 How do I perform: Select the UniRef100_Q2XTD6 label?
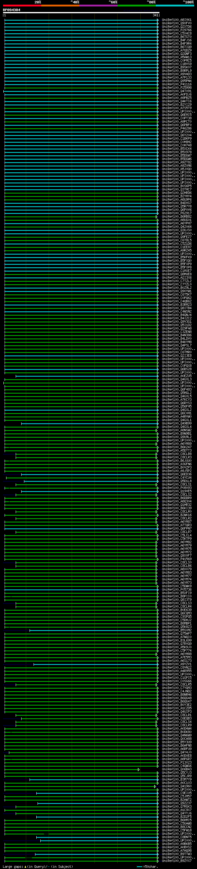click(177, 27)
